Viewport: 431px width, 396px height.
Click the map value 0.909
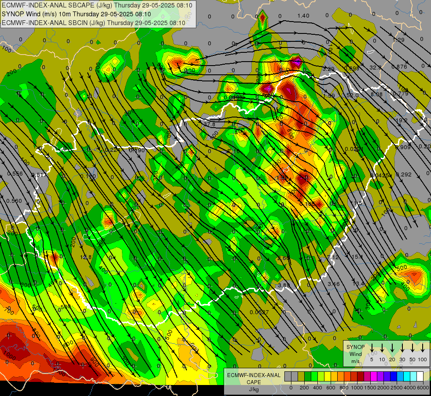[403, 147]
